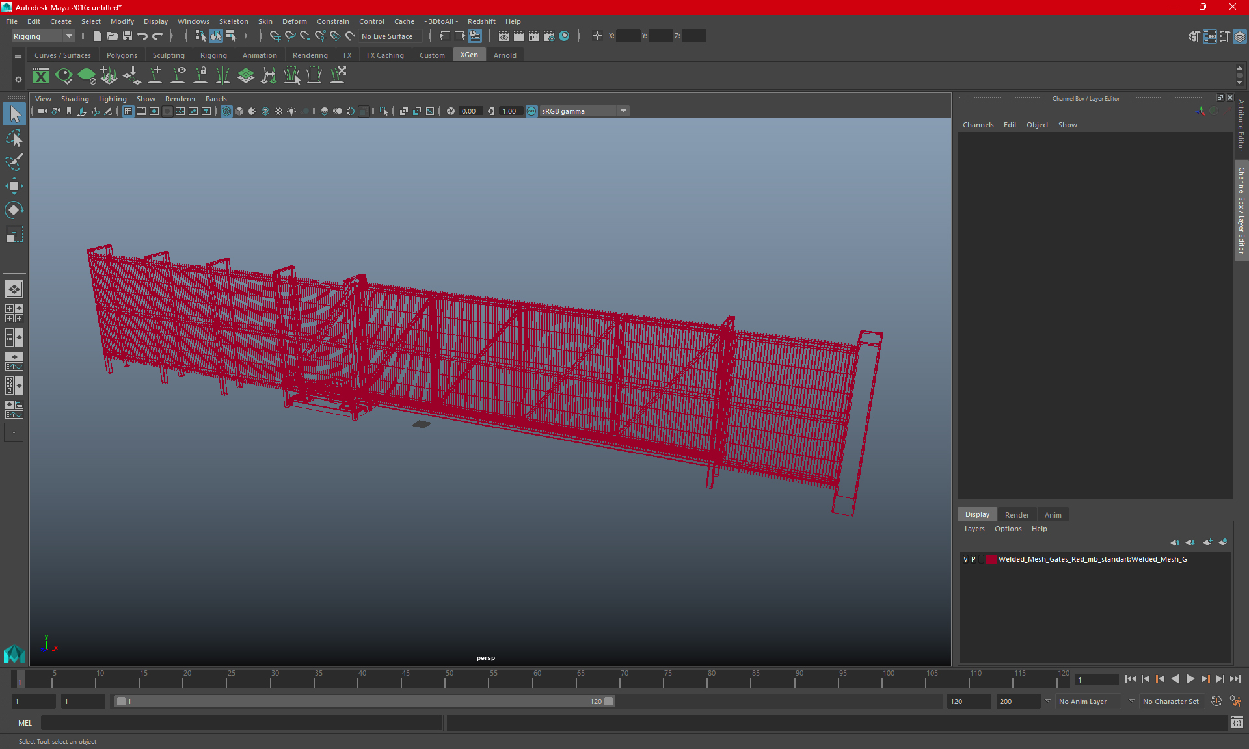Image resolution: width=1249 pixels, height=749 pixels.
Task: Open the No Character Set dropdown
Action: tap(1171, 702)
